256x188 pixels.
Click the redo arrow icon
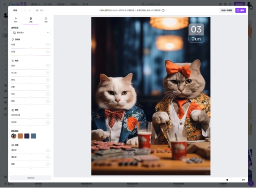(x=30, y=11)
